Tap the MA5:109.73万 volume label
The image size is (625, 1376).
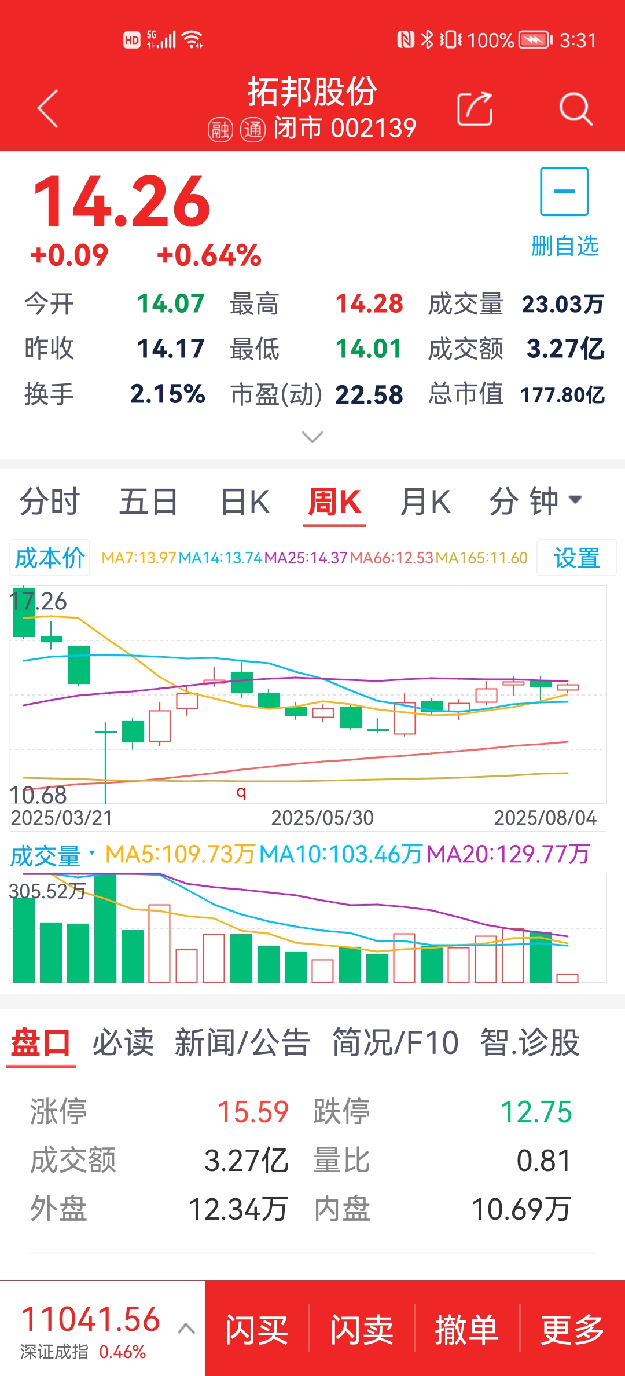pyautogui.click(x=180, y=854)
